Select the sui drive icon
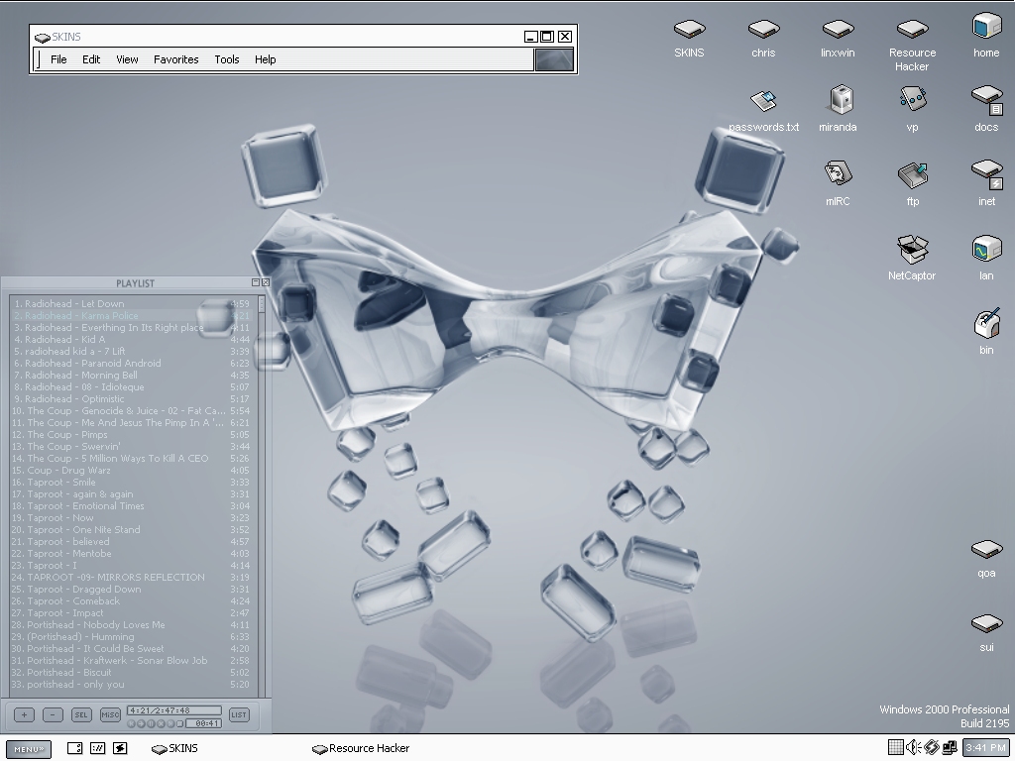The width and height of the screenshot is (1015, 761). tap(986, 624)
